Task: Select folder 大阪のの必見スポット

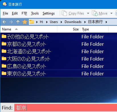Action: coord(28,59)
